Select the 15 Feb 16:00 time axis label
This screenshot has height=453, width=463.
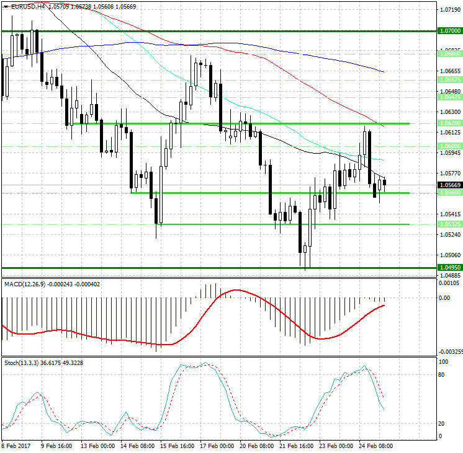point(177,446)
